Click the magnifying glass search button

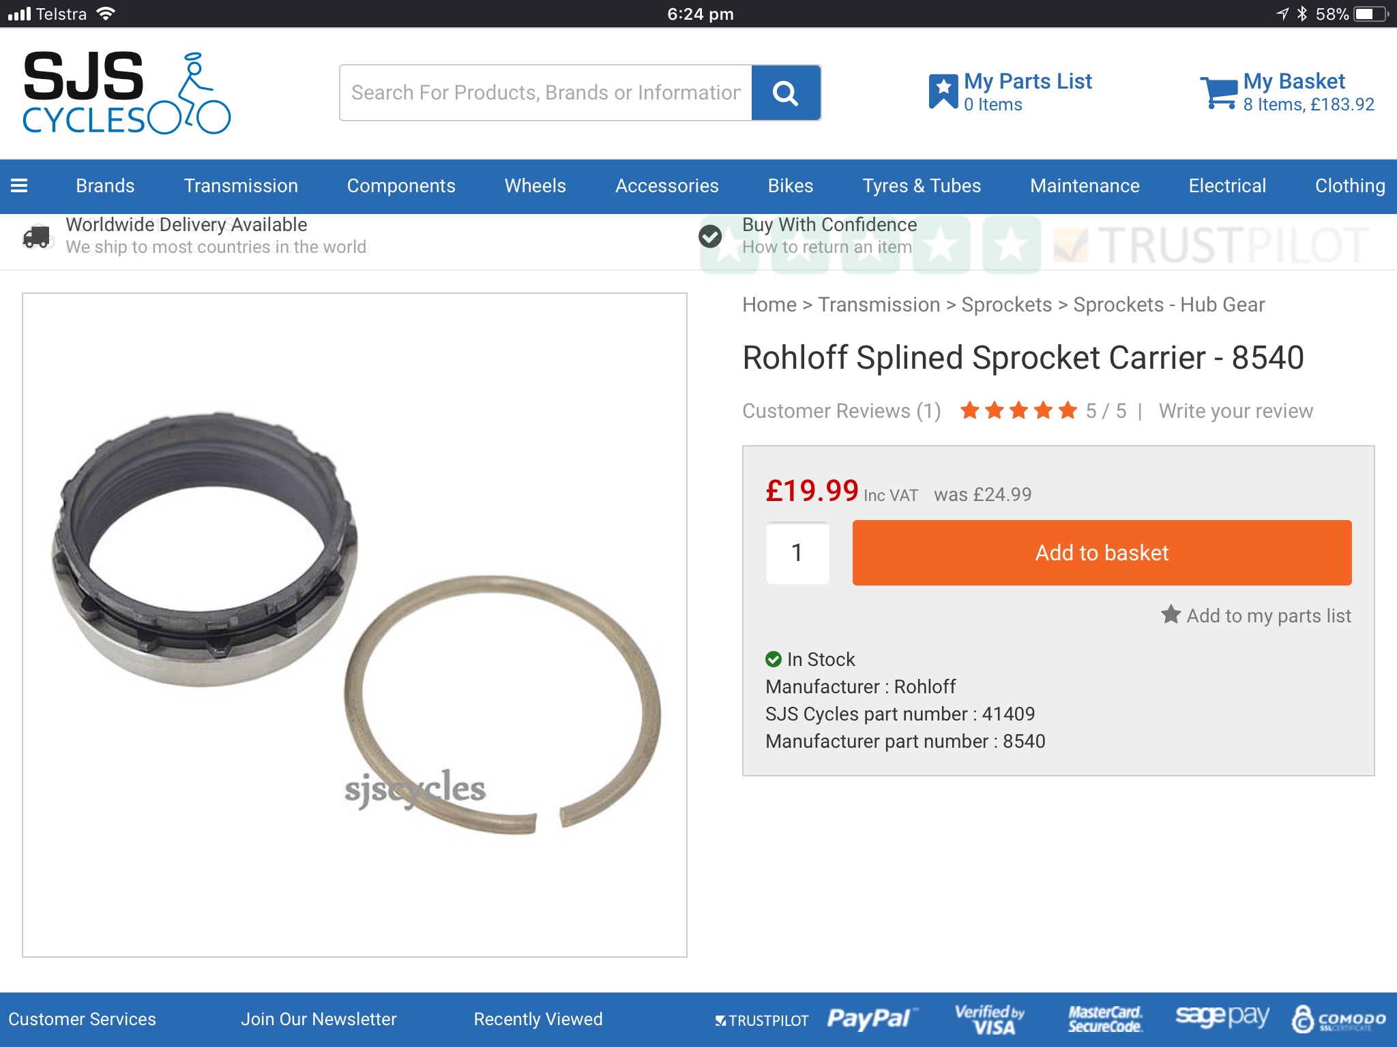point(786,93)
